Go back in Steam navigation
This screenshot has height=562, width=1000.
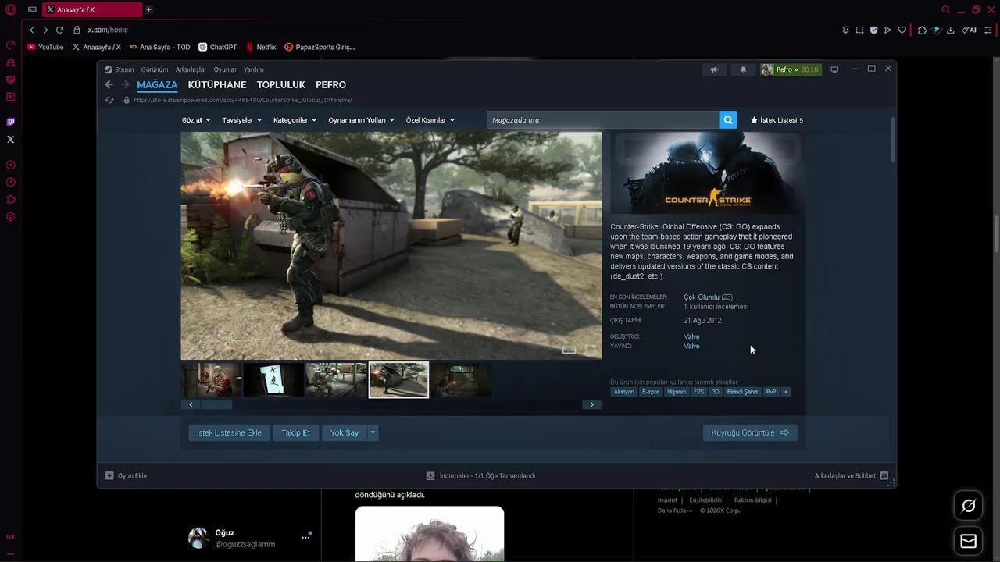[x=109, y=84]
